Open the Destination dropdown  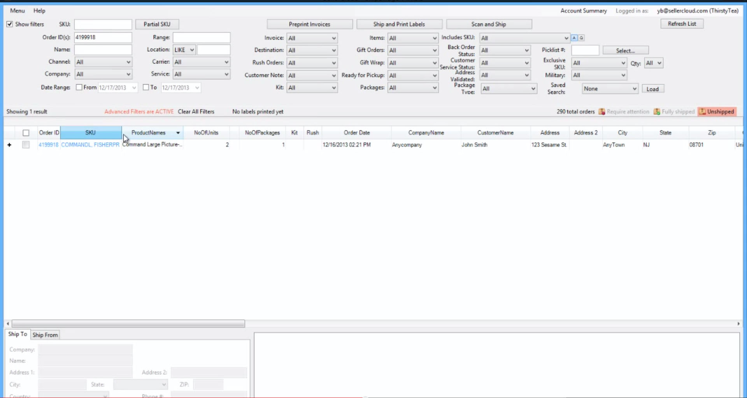click(x=312, y=50)
